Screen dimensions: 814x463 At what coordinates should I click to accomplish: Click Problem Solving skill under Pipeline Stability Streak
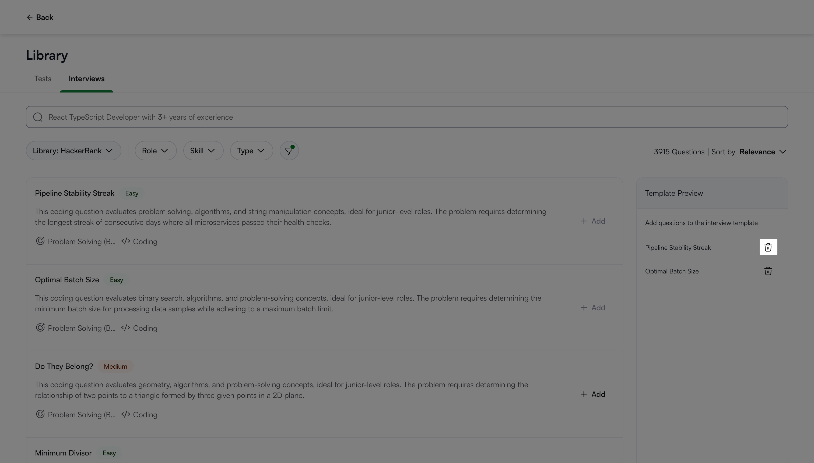click(82, 241)
